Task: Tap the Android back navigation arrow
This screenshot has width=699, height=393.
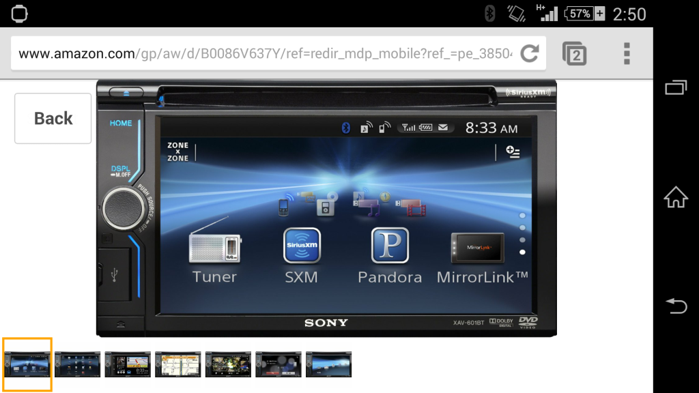Action: pyautogui.click(x=676, y=306)
